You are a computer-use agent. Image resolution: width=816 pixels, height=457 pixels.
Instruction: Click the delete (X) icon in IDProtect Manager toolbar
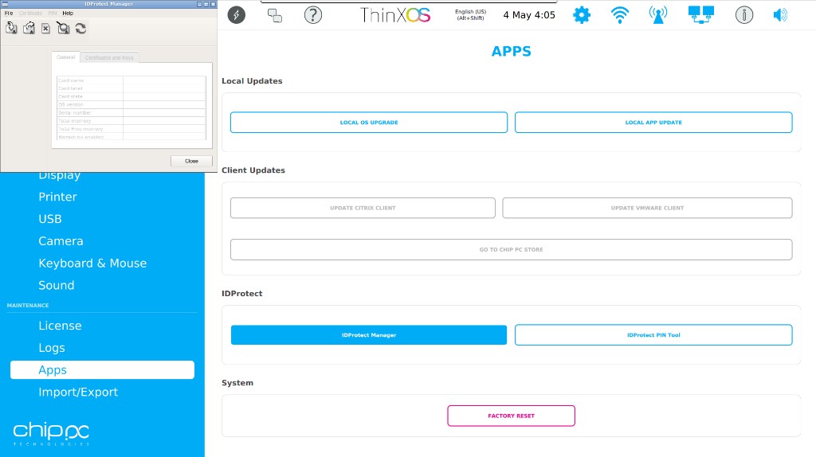(x=45, y=28)
